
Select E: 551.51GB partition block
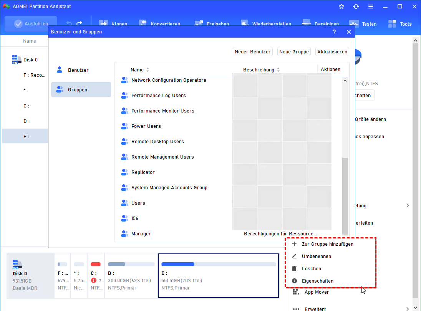(219, 276)
